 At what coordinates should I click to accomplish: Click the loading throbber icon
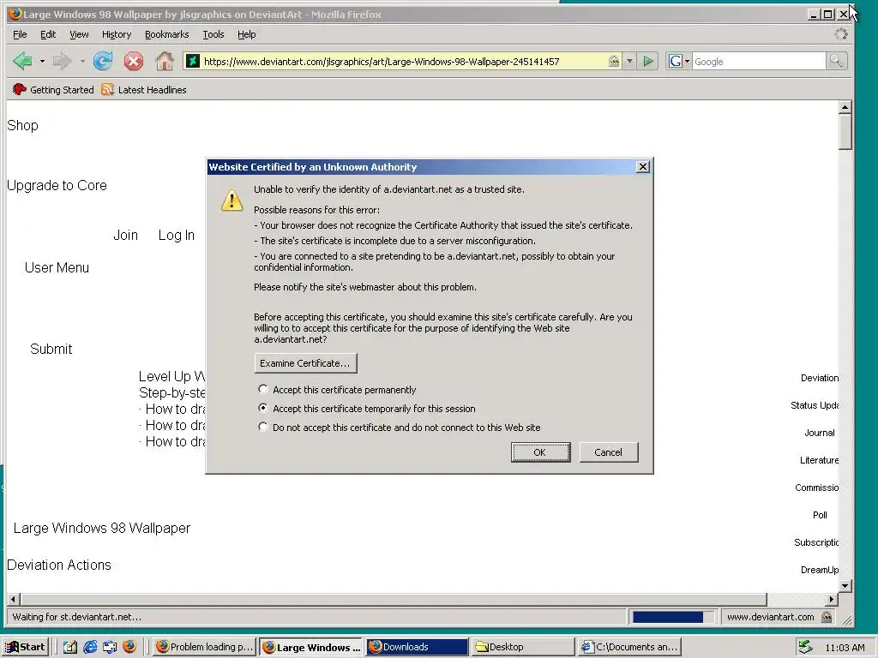pyautogui.click(x=840, y=34)
